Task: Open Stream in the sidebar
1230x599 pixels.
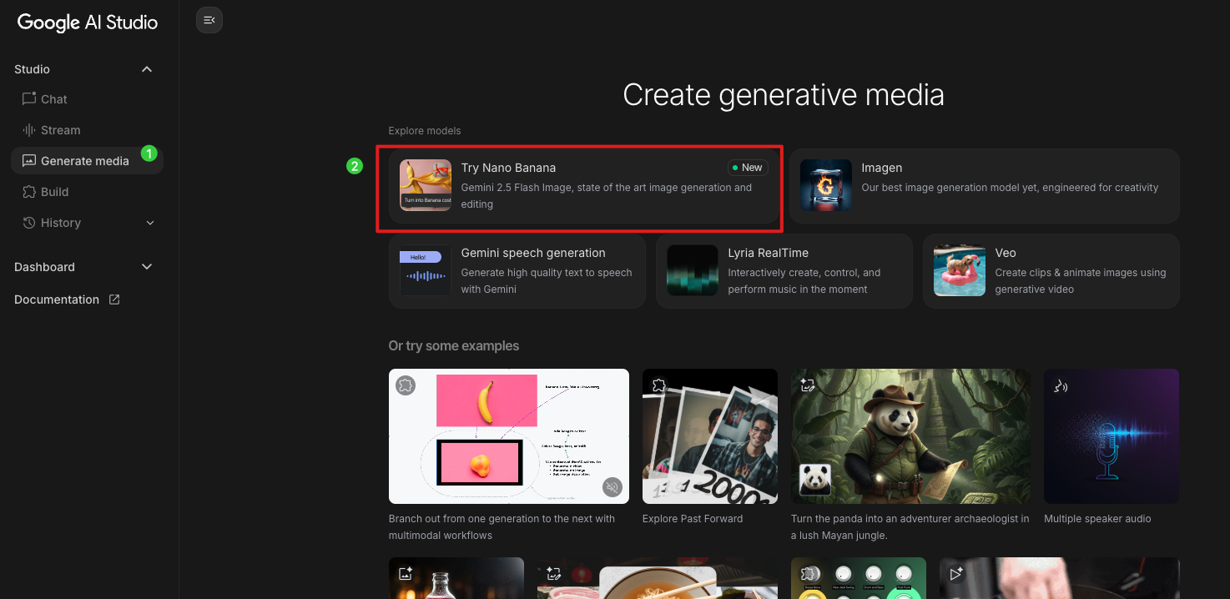Action: [x=87, y=130]
